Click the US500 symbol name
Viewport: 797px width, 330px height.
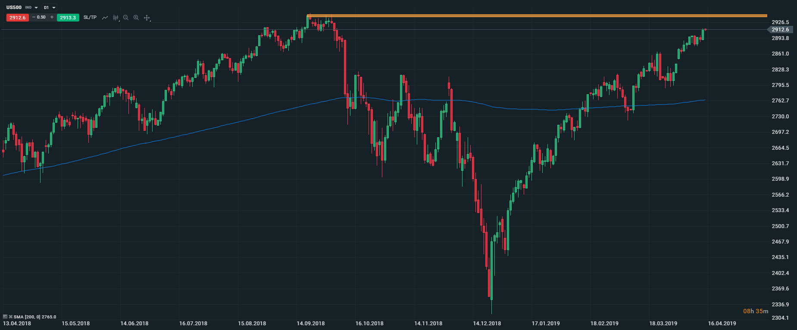click(x=14, y=8)
